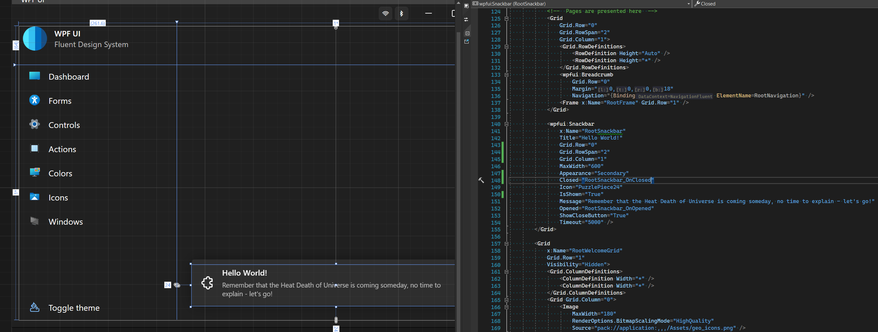
Task: Click the pop-out editor window button
Action: click(467, 42)
